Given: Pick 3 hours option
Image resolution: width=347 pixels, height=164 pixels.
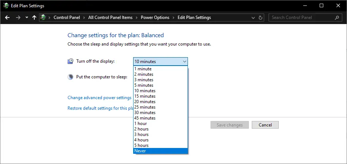Looking at the screenshot, I should pos(161,134).
